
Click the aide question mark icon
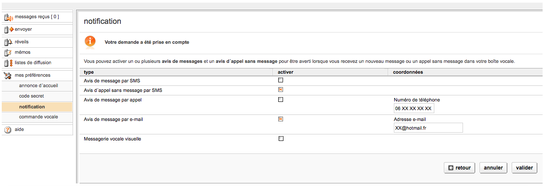[x=8, y=130]
